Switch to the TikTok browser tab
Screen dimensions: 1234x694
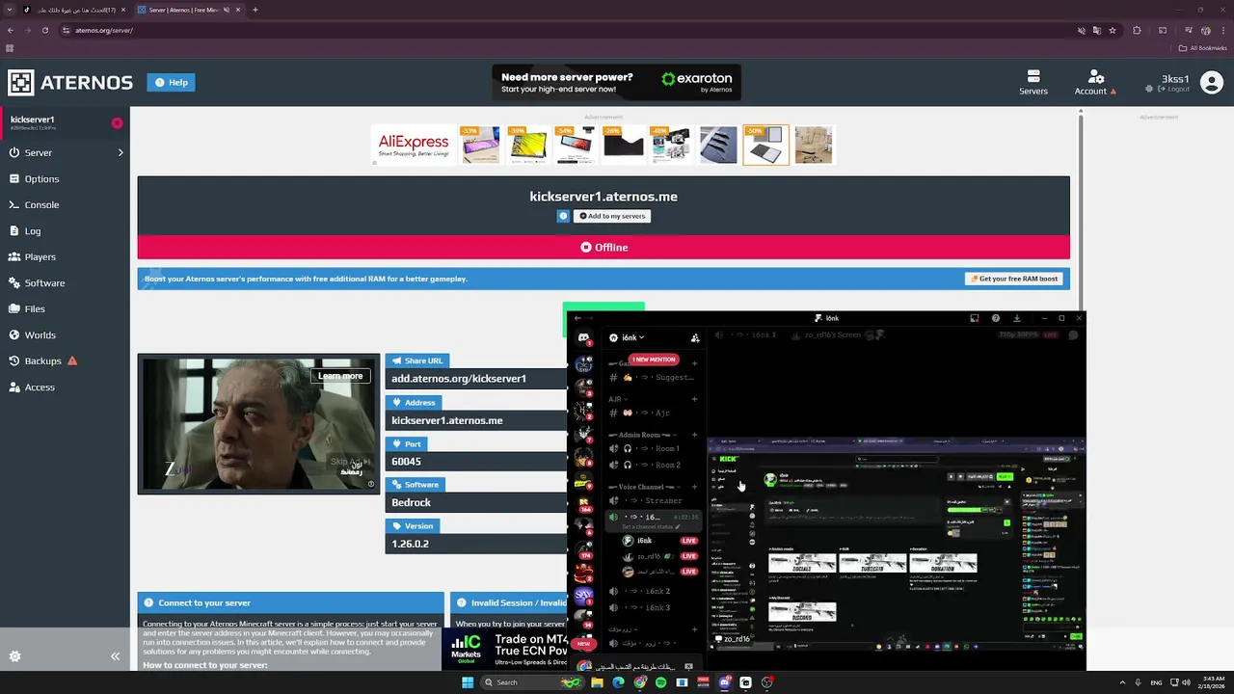tap(74, 10)
